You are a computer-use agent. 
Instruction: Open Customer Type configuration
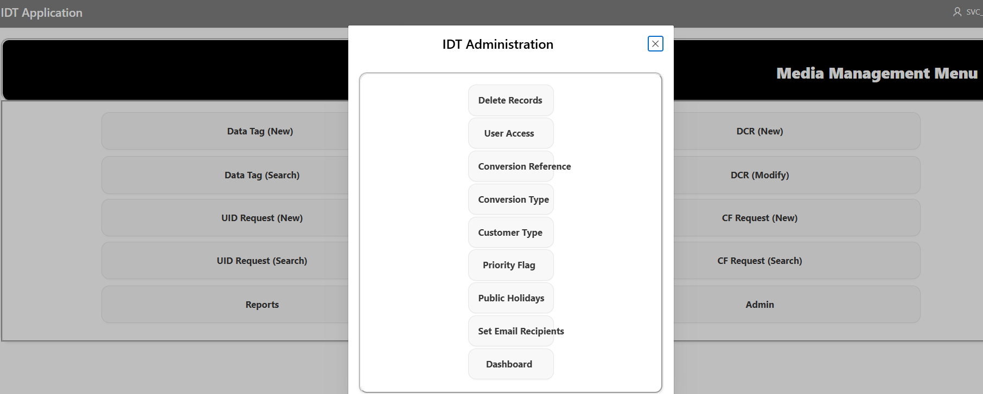510,232
